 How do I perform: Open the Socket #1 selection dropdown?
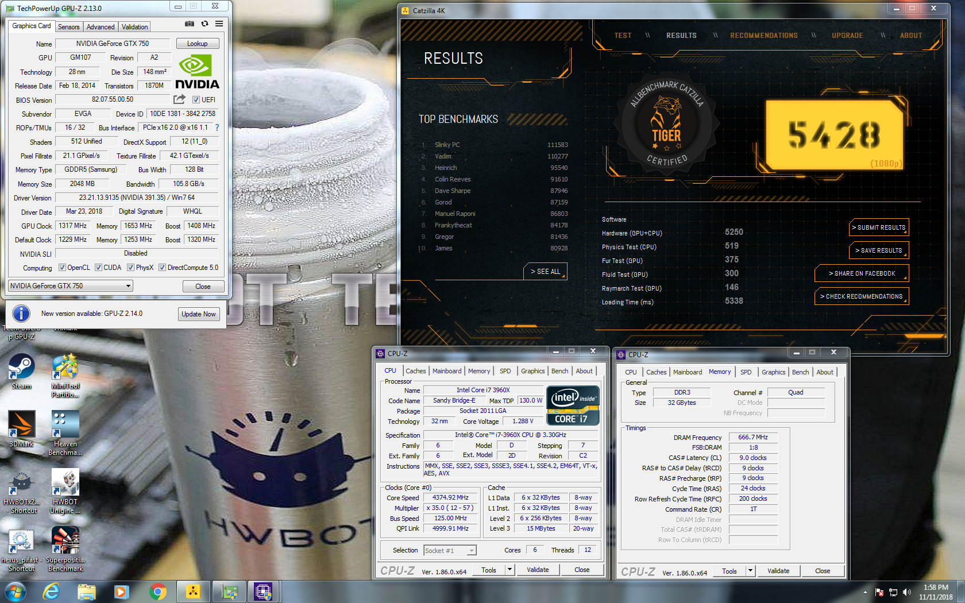(x=450, y=550)
